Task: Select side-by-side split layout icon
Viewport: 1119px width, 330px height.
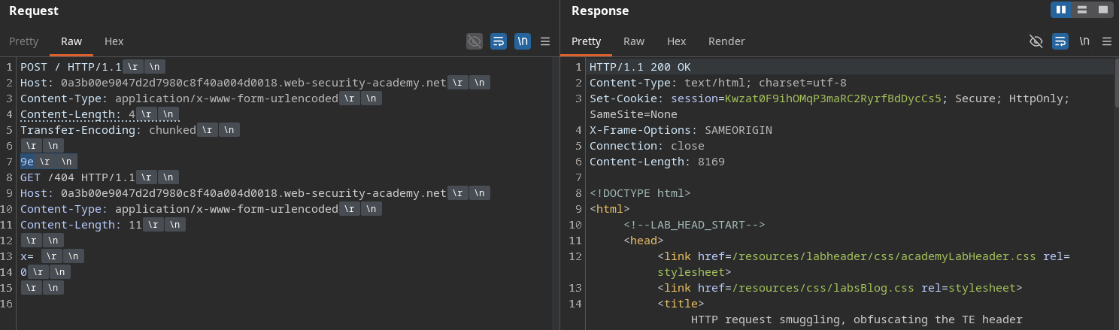Action: (1061, 10)
